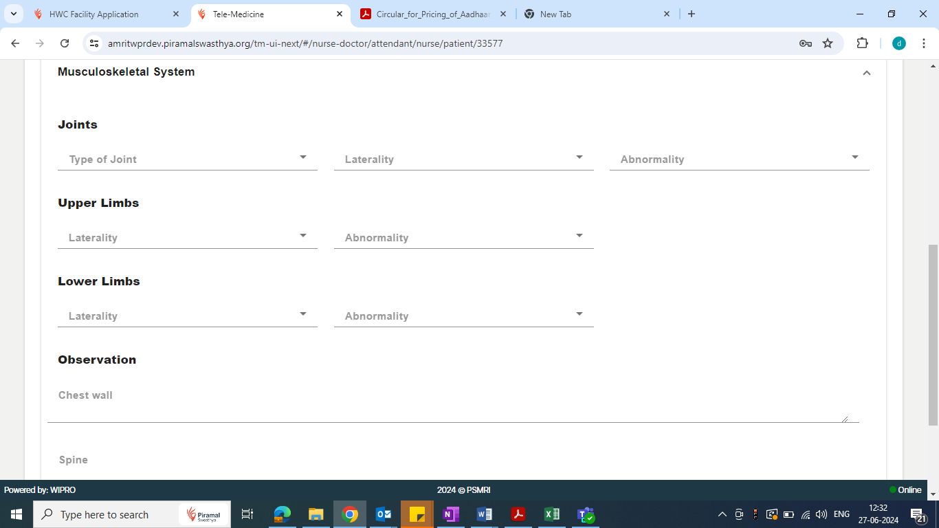Reload the current page
This screenshot has height=528, width=939.
click(x=65, y=43)
